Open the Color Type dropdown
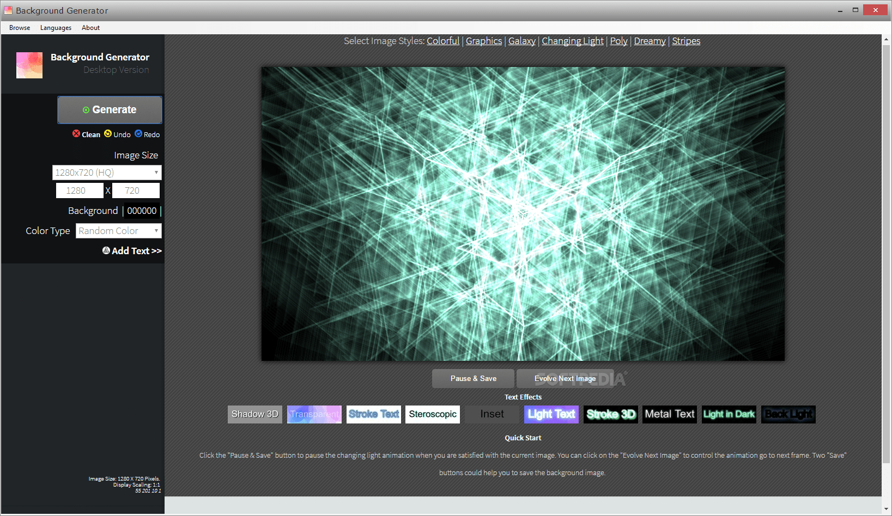This screenshot has height=516, width=892. [119, 231]
